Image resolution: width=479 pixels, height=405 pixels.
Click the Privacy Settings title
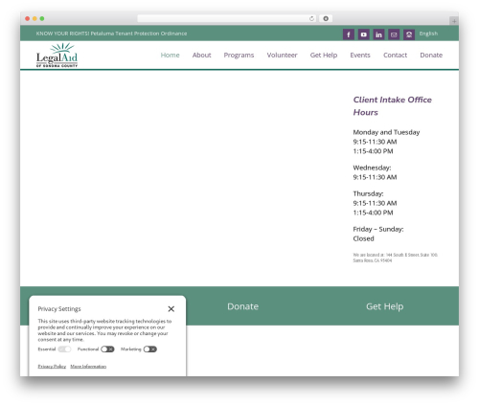coord(59,309)
